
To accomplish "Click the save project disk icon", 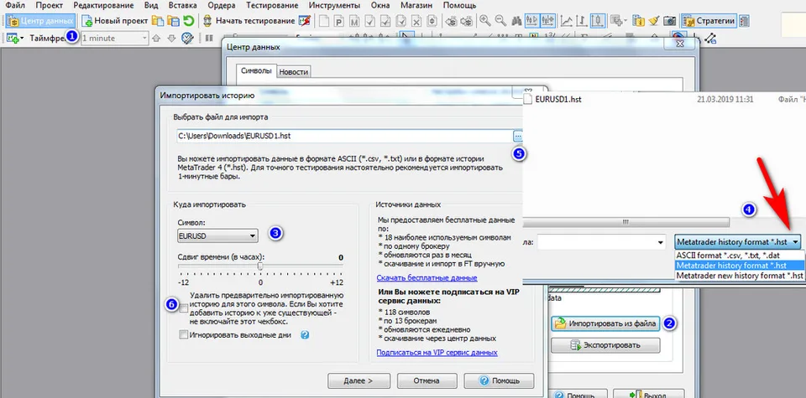I will (174, 21).
